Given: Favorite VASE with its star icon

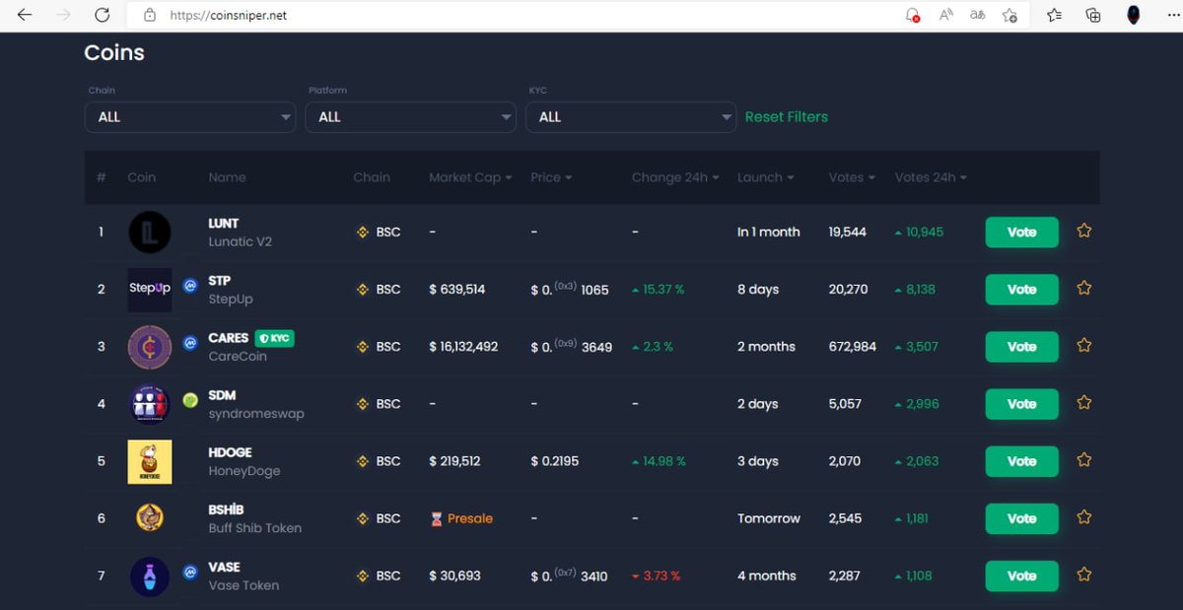Looking at the screenshot, I should (x=1084, y=574).
